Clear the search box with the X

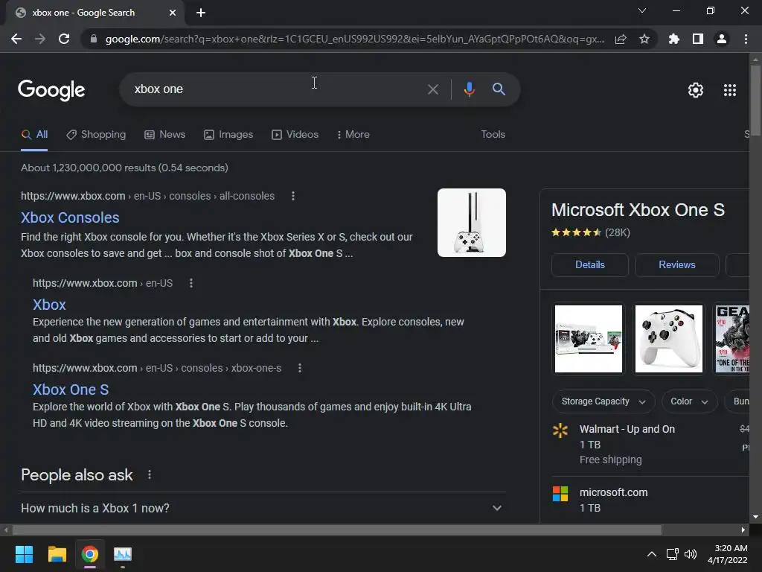point(432,89)
